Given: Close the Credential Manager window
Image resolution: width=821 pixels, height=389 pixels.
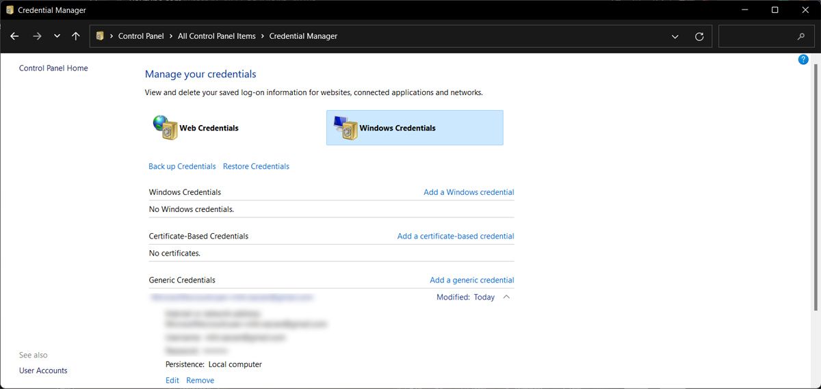Looking at the screenshot, I should coord(805,10).
